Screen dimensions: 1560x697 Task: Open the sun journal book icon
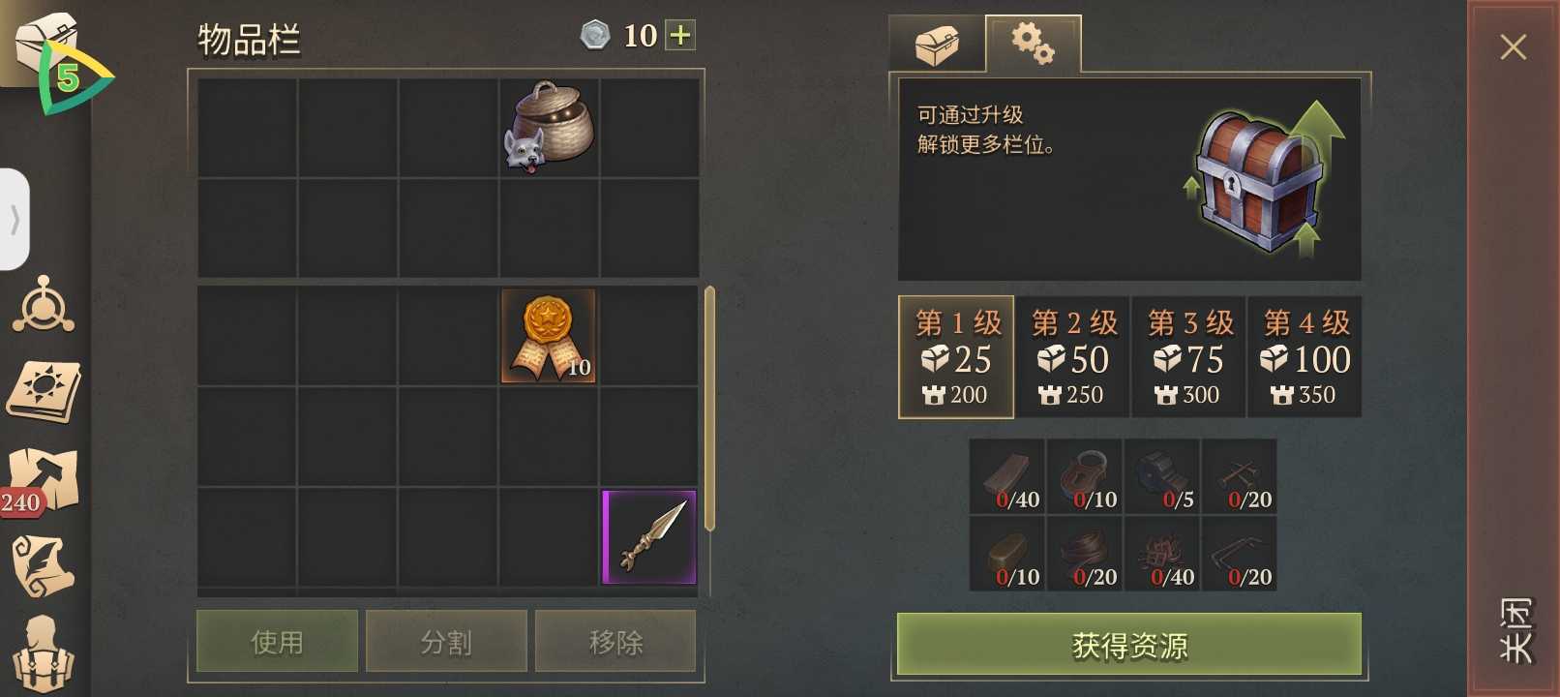[44, 392]
